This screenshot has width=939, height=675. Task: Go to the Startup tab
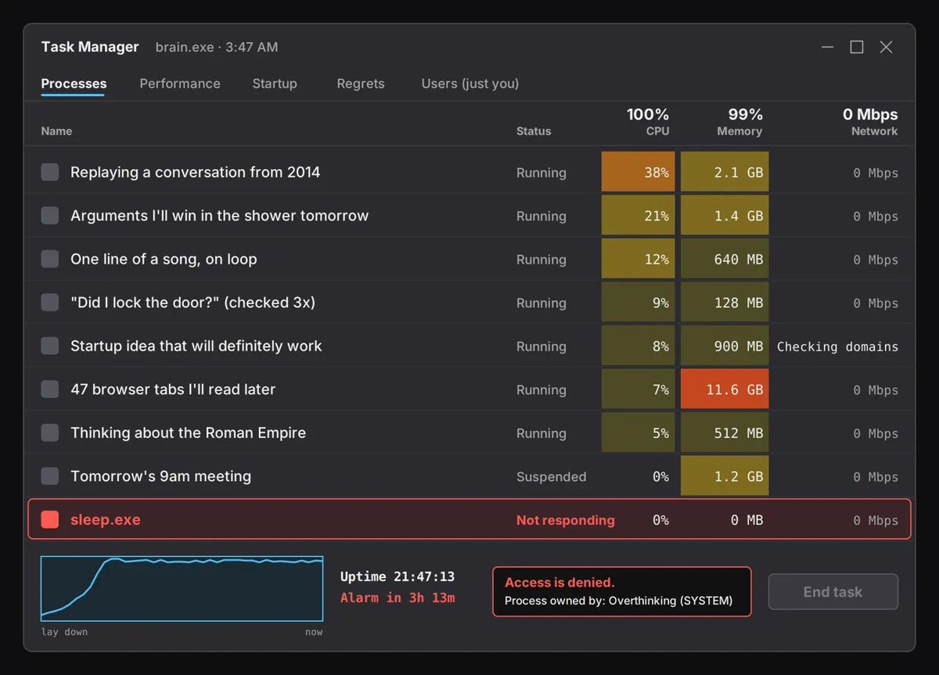pyautogui.click(x=275, y=84)
